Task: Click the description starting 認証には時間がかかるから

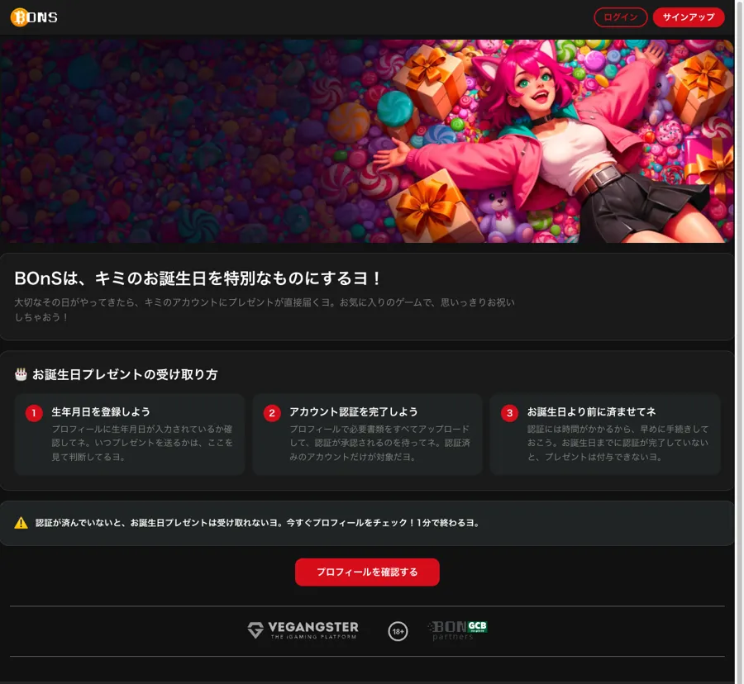Action: point(618,443)
